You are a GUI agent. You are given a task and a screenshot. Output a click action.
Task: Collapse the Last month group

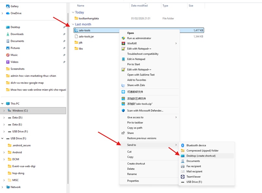point(73,24)
